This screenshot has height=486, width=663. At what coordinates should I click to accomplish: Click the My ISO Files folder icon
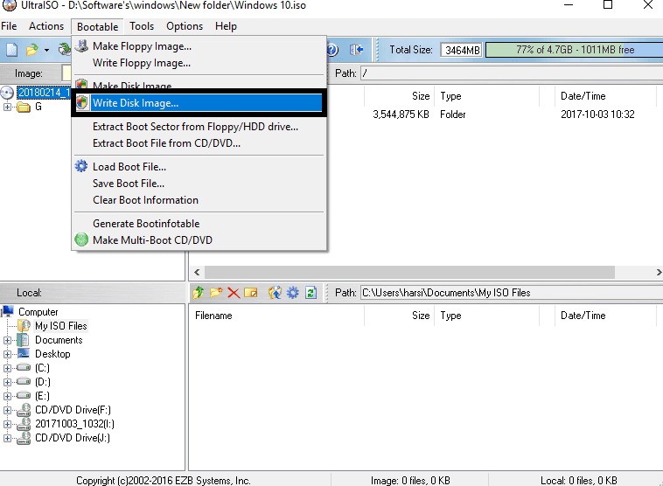pyautogui.click(x=24, y=326)
